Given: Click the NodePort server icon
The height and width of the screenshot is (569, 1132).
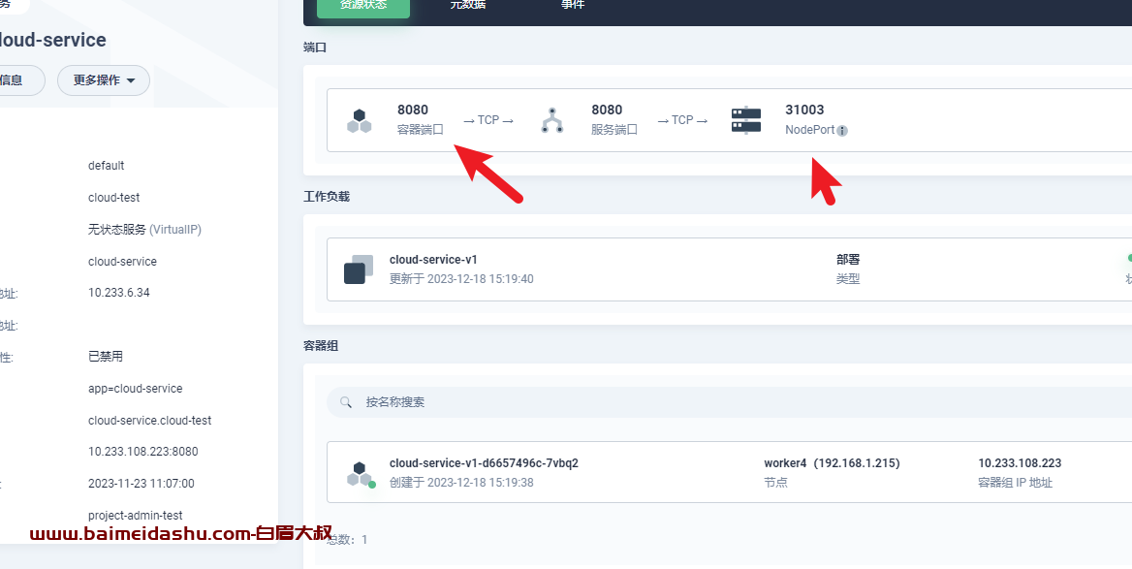Looking at the screenshot, I should [745, 120].
